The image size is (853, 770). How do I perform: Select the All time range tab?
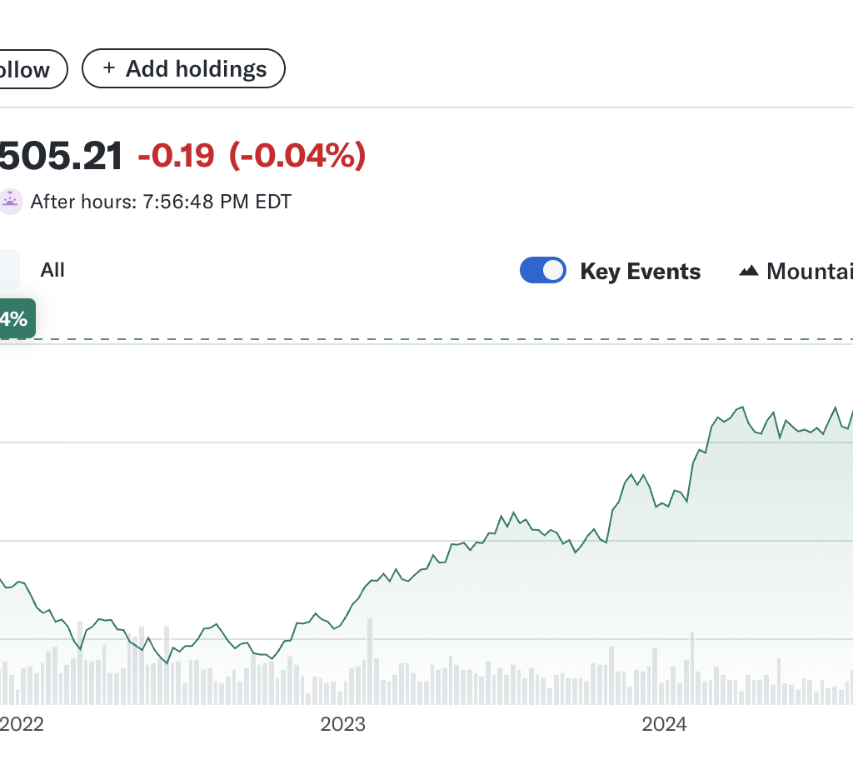click(x=52, y=270)
